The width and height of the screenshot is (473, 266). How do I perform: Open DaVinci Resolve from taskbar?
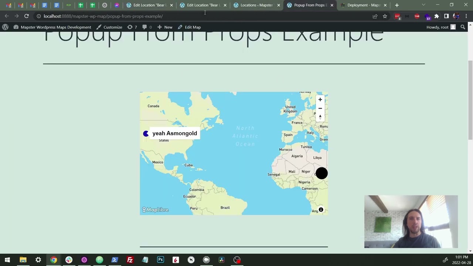click(x=221, y=260)
